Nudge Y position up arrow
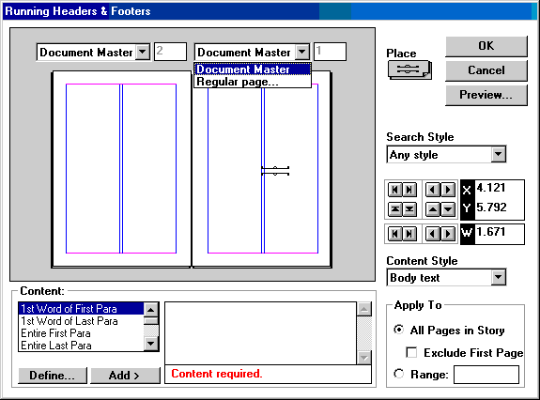The width and height of the screenshot is (540, 400). point(433,209)
